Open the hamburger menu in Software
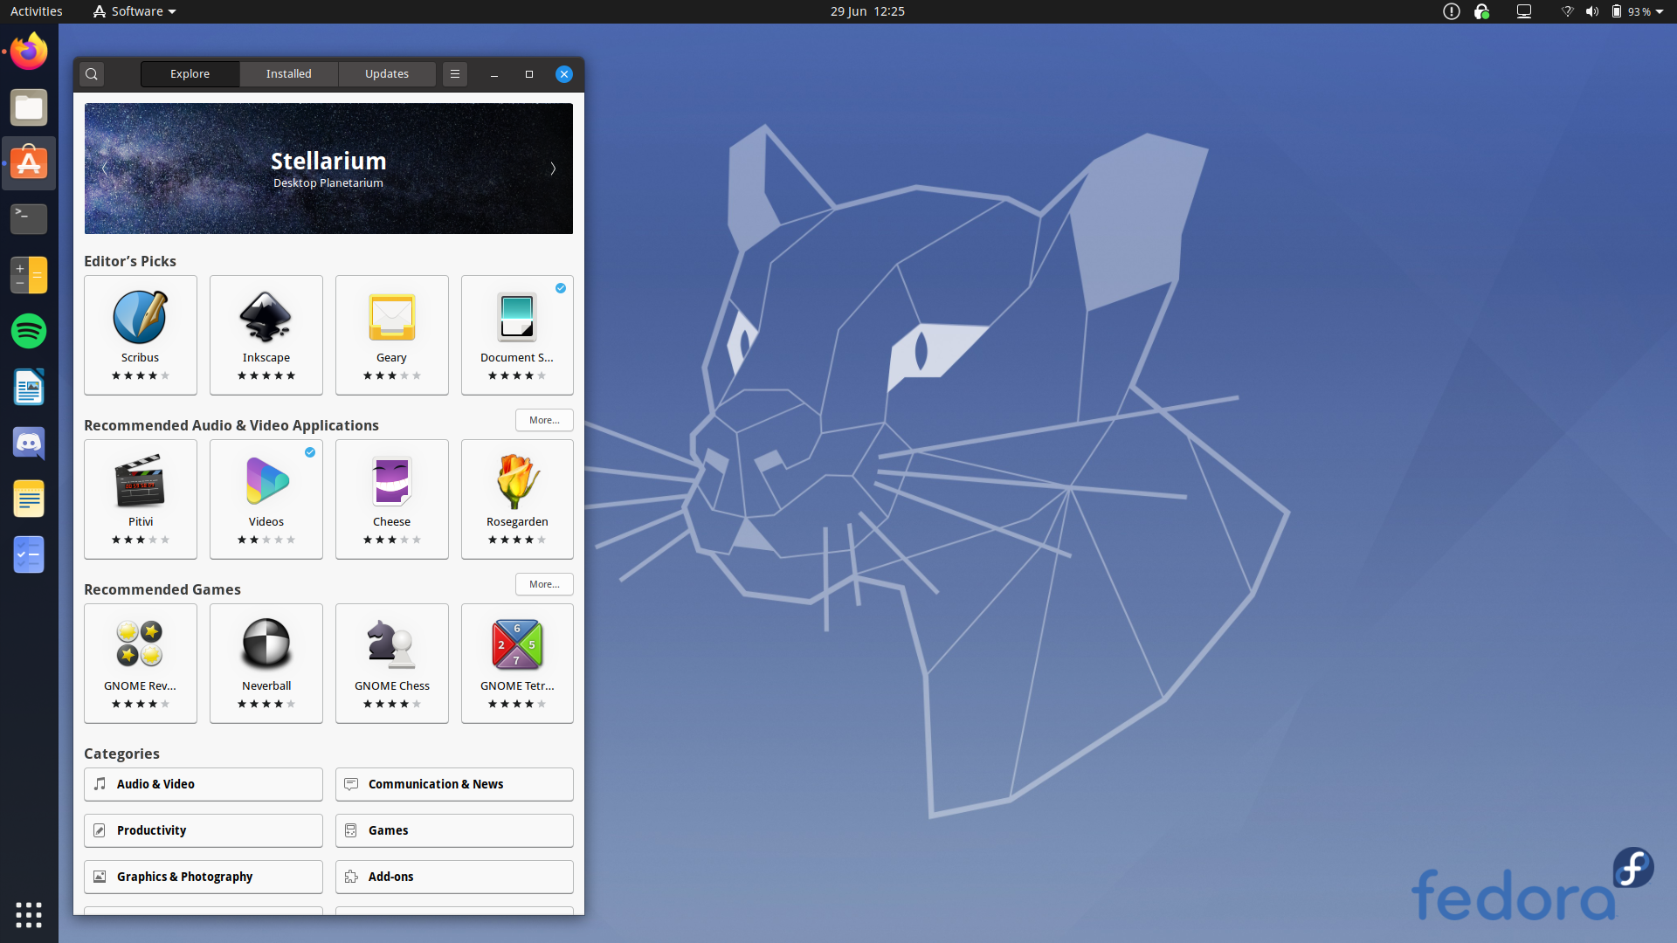The width and height of the screenshot is (1677, 943). pos(454,73)
